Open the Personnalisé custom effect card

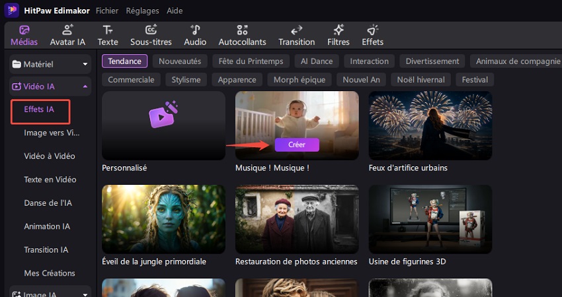[163, 125]
